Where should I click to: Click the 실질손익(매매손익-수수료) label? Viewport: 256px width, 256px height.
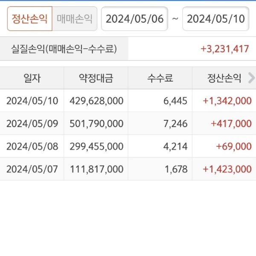pyautogui.click(x=64, y=49)
